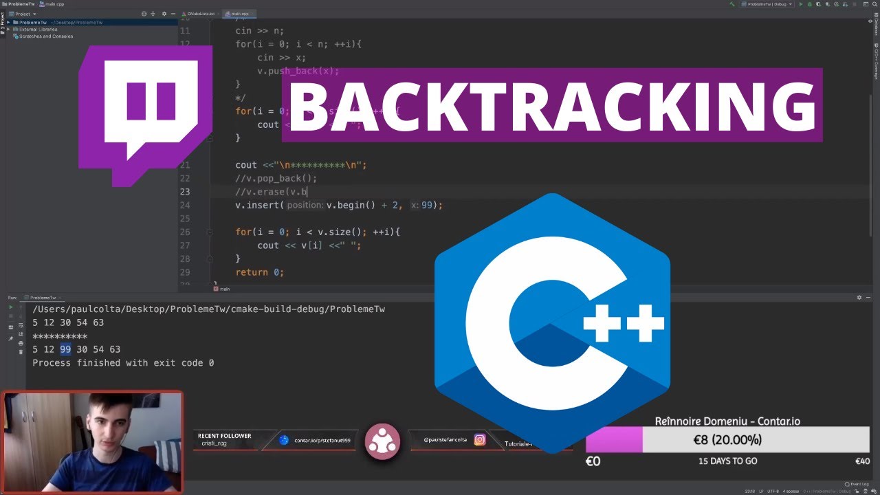Click the 'return 0;' statement
Viewport: 880px width, 495px height.
259,272
